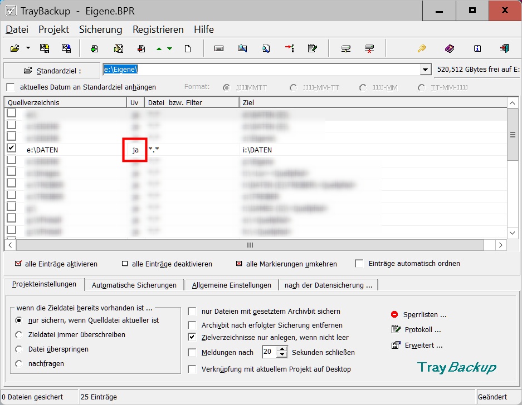Screen dimensions: 522x405
Task: Open a project using the folder toolbar icon
Action: tap(14, 48)
